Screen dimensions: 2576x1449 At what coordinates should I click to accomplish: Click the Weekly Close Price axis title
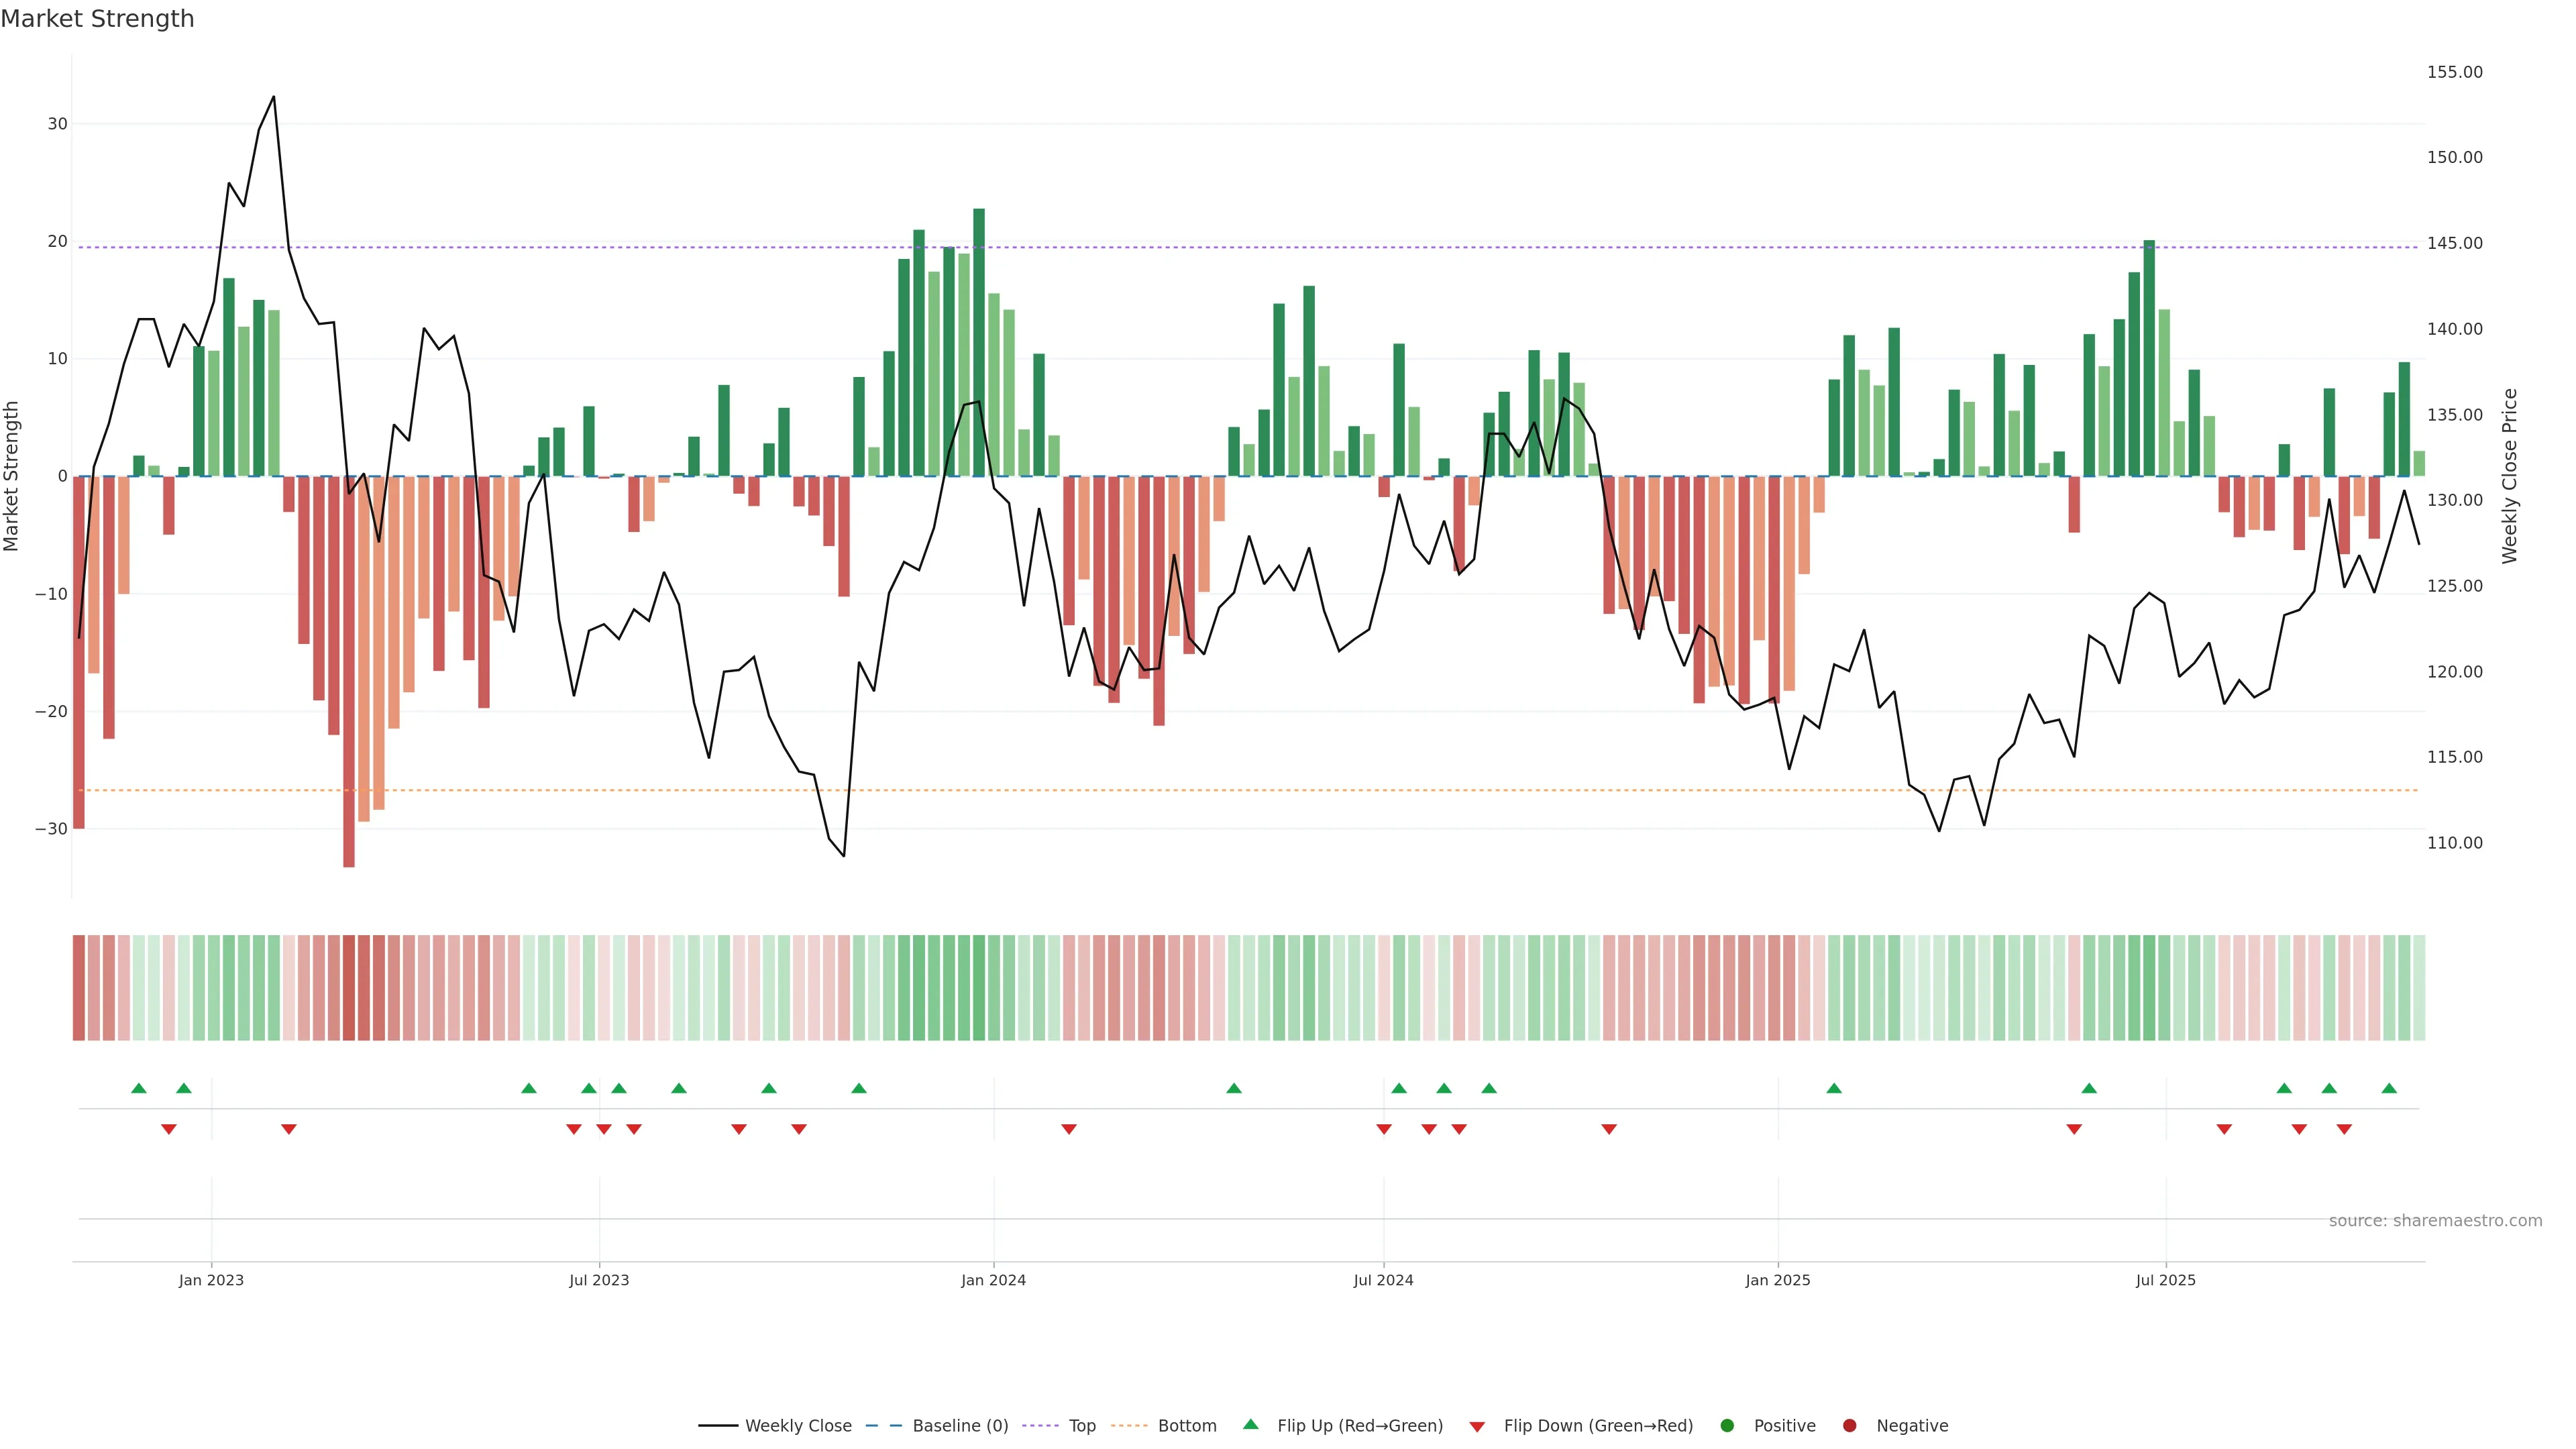pos(2509,476)
